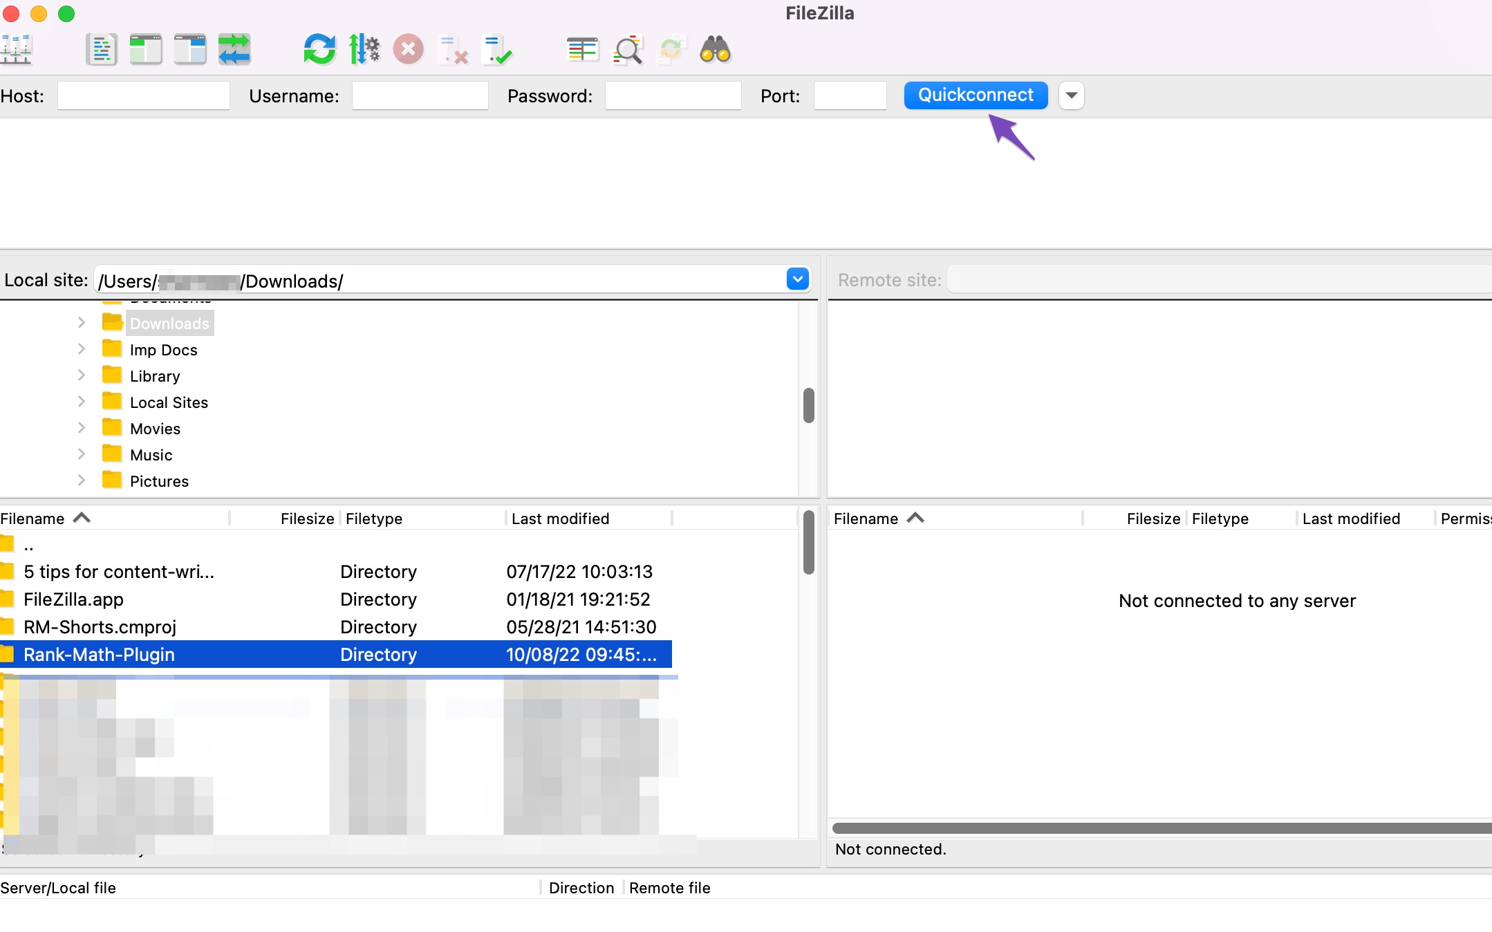
Task: Refresh file and folder lists
Action: (x=319, y=50)
